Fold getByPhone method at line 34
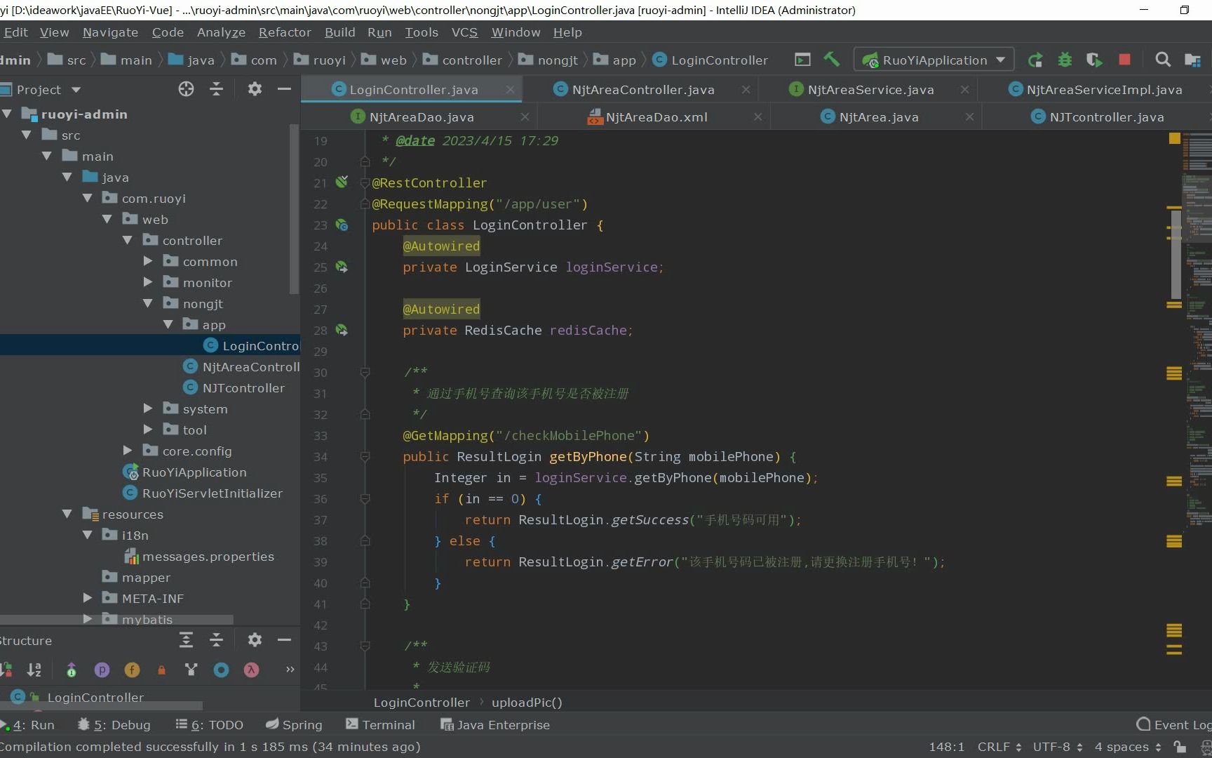 point(365,457)
